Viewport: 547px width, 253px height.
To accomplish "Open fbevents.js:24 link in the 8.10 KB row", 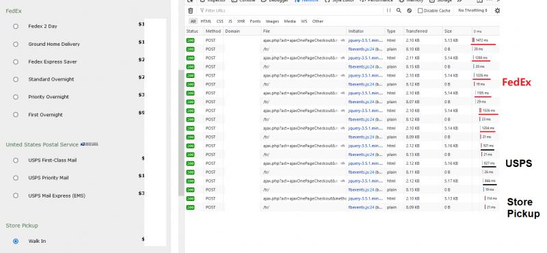I will tap(361, 49).
